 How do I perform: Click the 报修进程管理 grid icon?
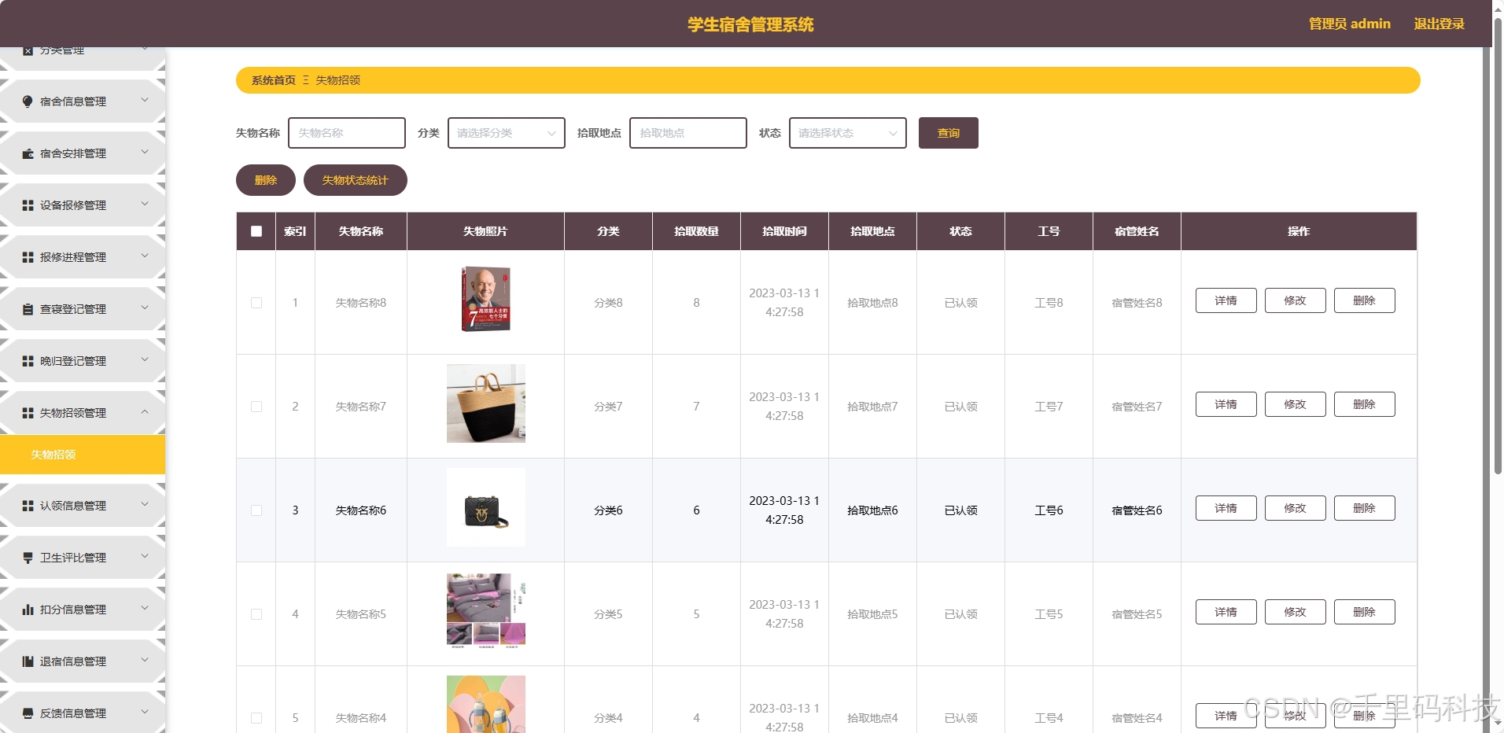28,257
